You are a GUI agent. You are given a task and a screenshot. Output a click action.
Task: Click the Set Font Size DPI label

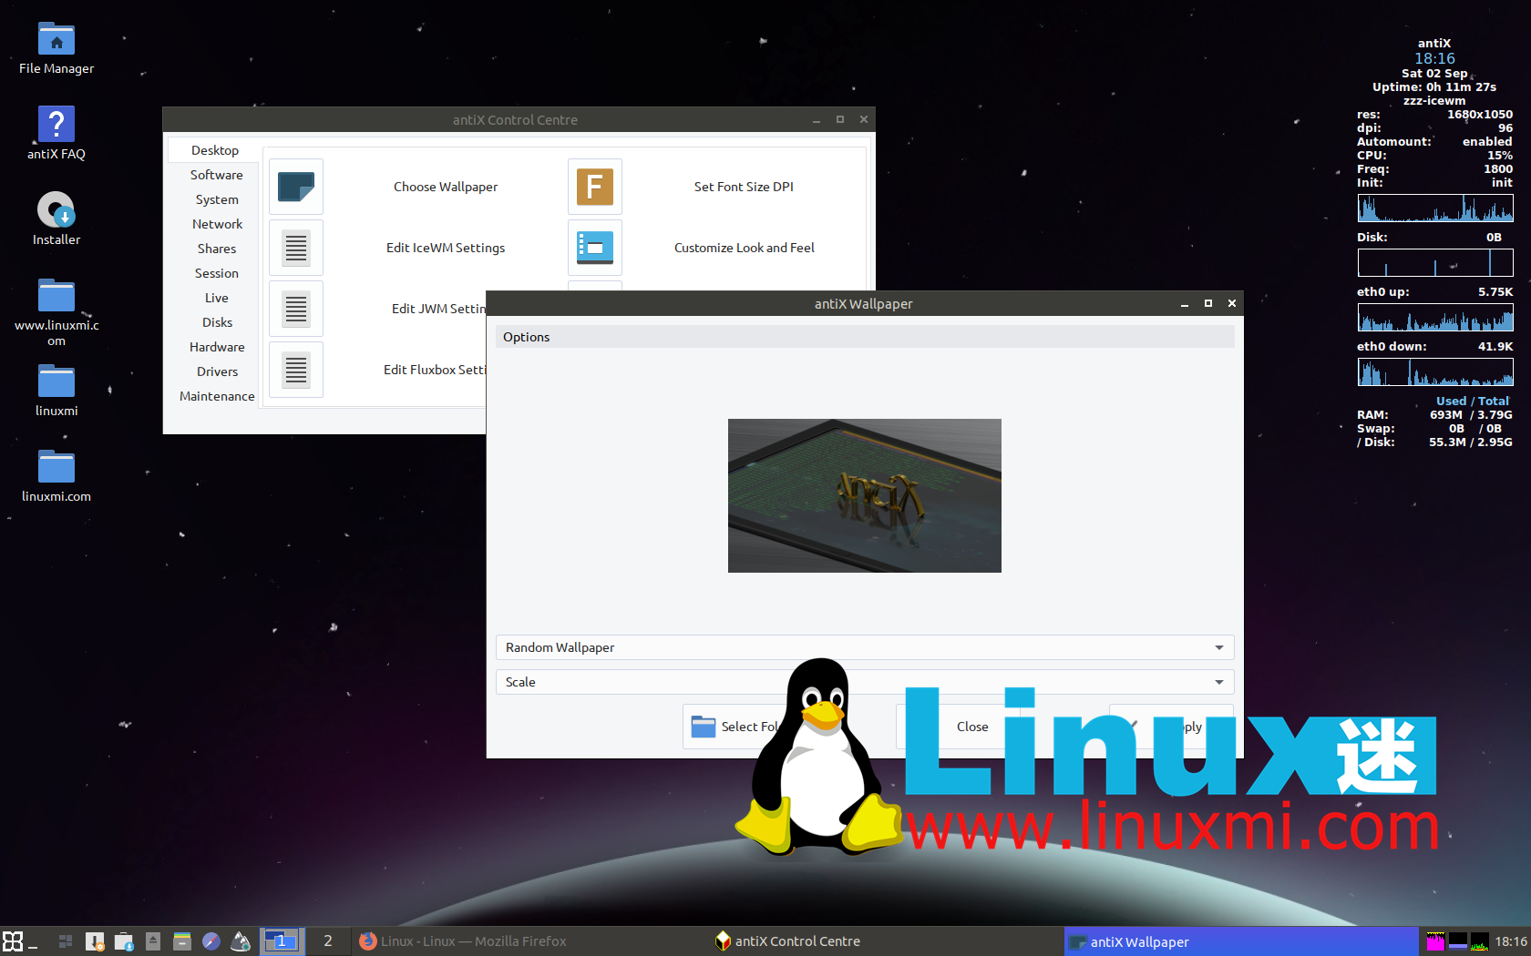(744, 187)
